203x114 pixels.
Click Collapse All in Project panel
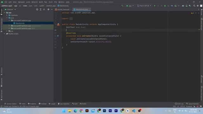[x=44, y=9]
